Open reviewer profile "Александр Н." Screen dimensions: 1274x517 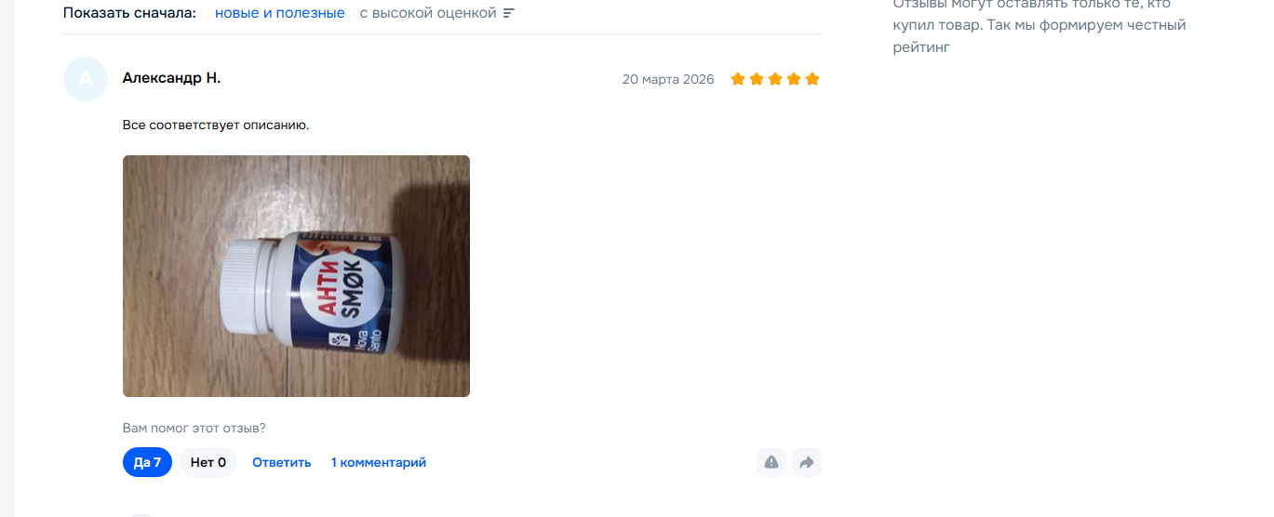tap(171, 78)
